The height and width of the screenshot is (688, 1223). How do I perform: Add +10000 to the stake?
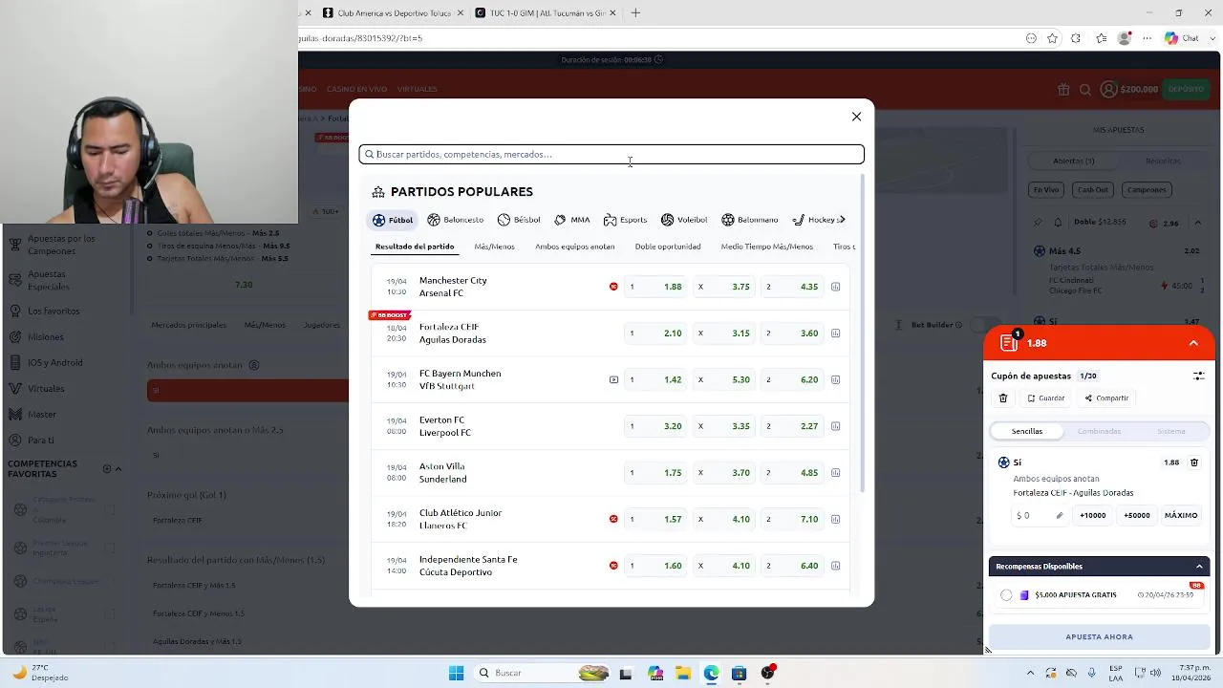point(1093,515)
